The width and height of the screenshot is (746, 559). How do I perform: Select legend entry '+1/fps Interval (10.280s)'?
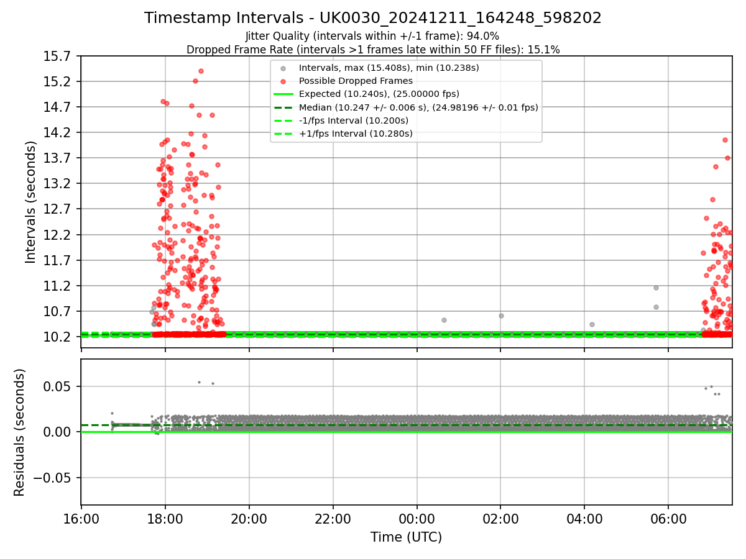(356, 134)
